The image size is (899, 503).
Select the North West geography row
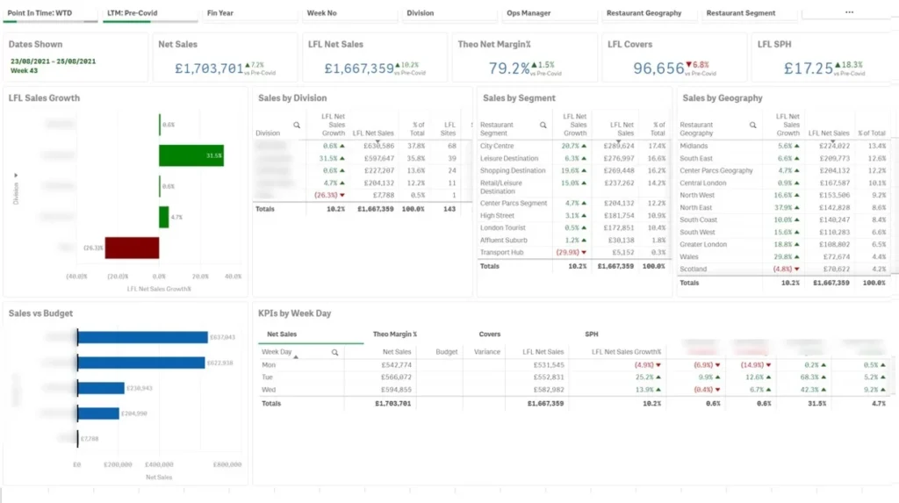[782, 195]
